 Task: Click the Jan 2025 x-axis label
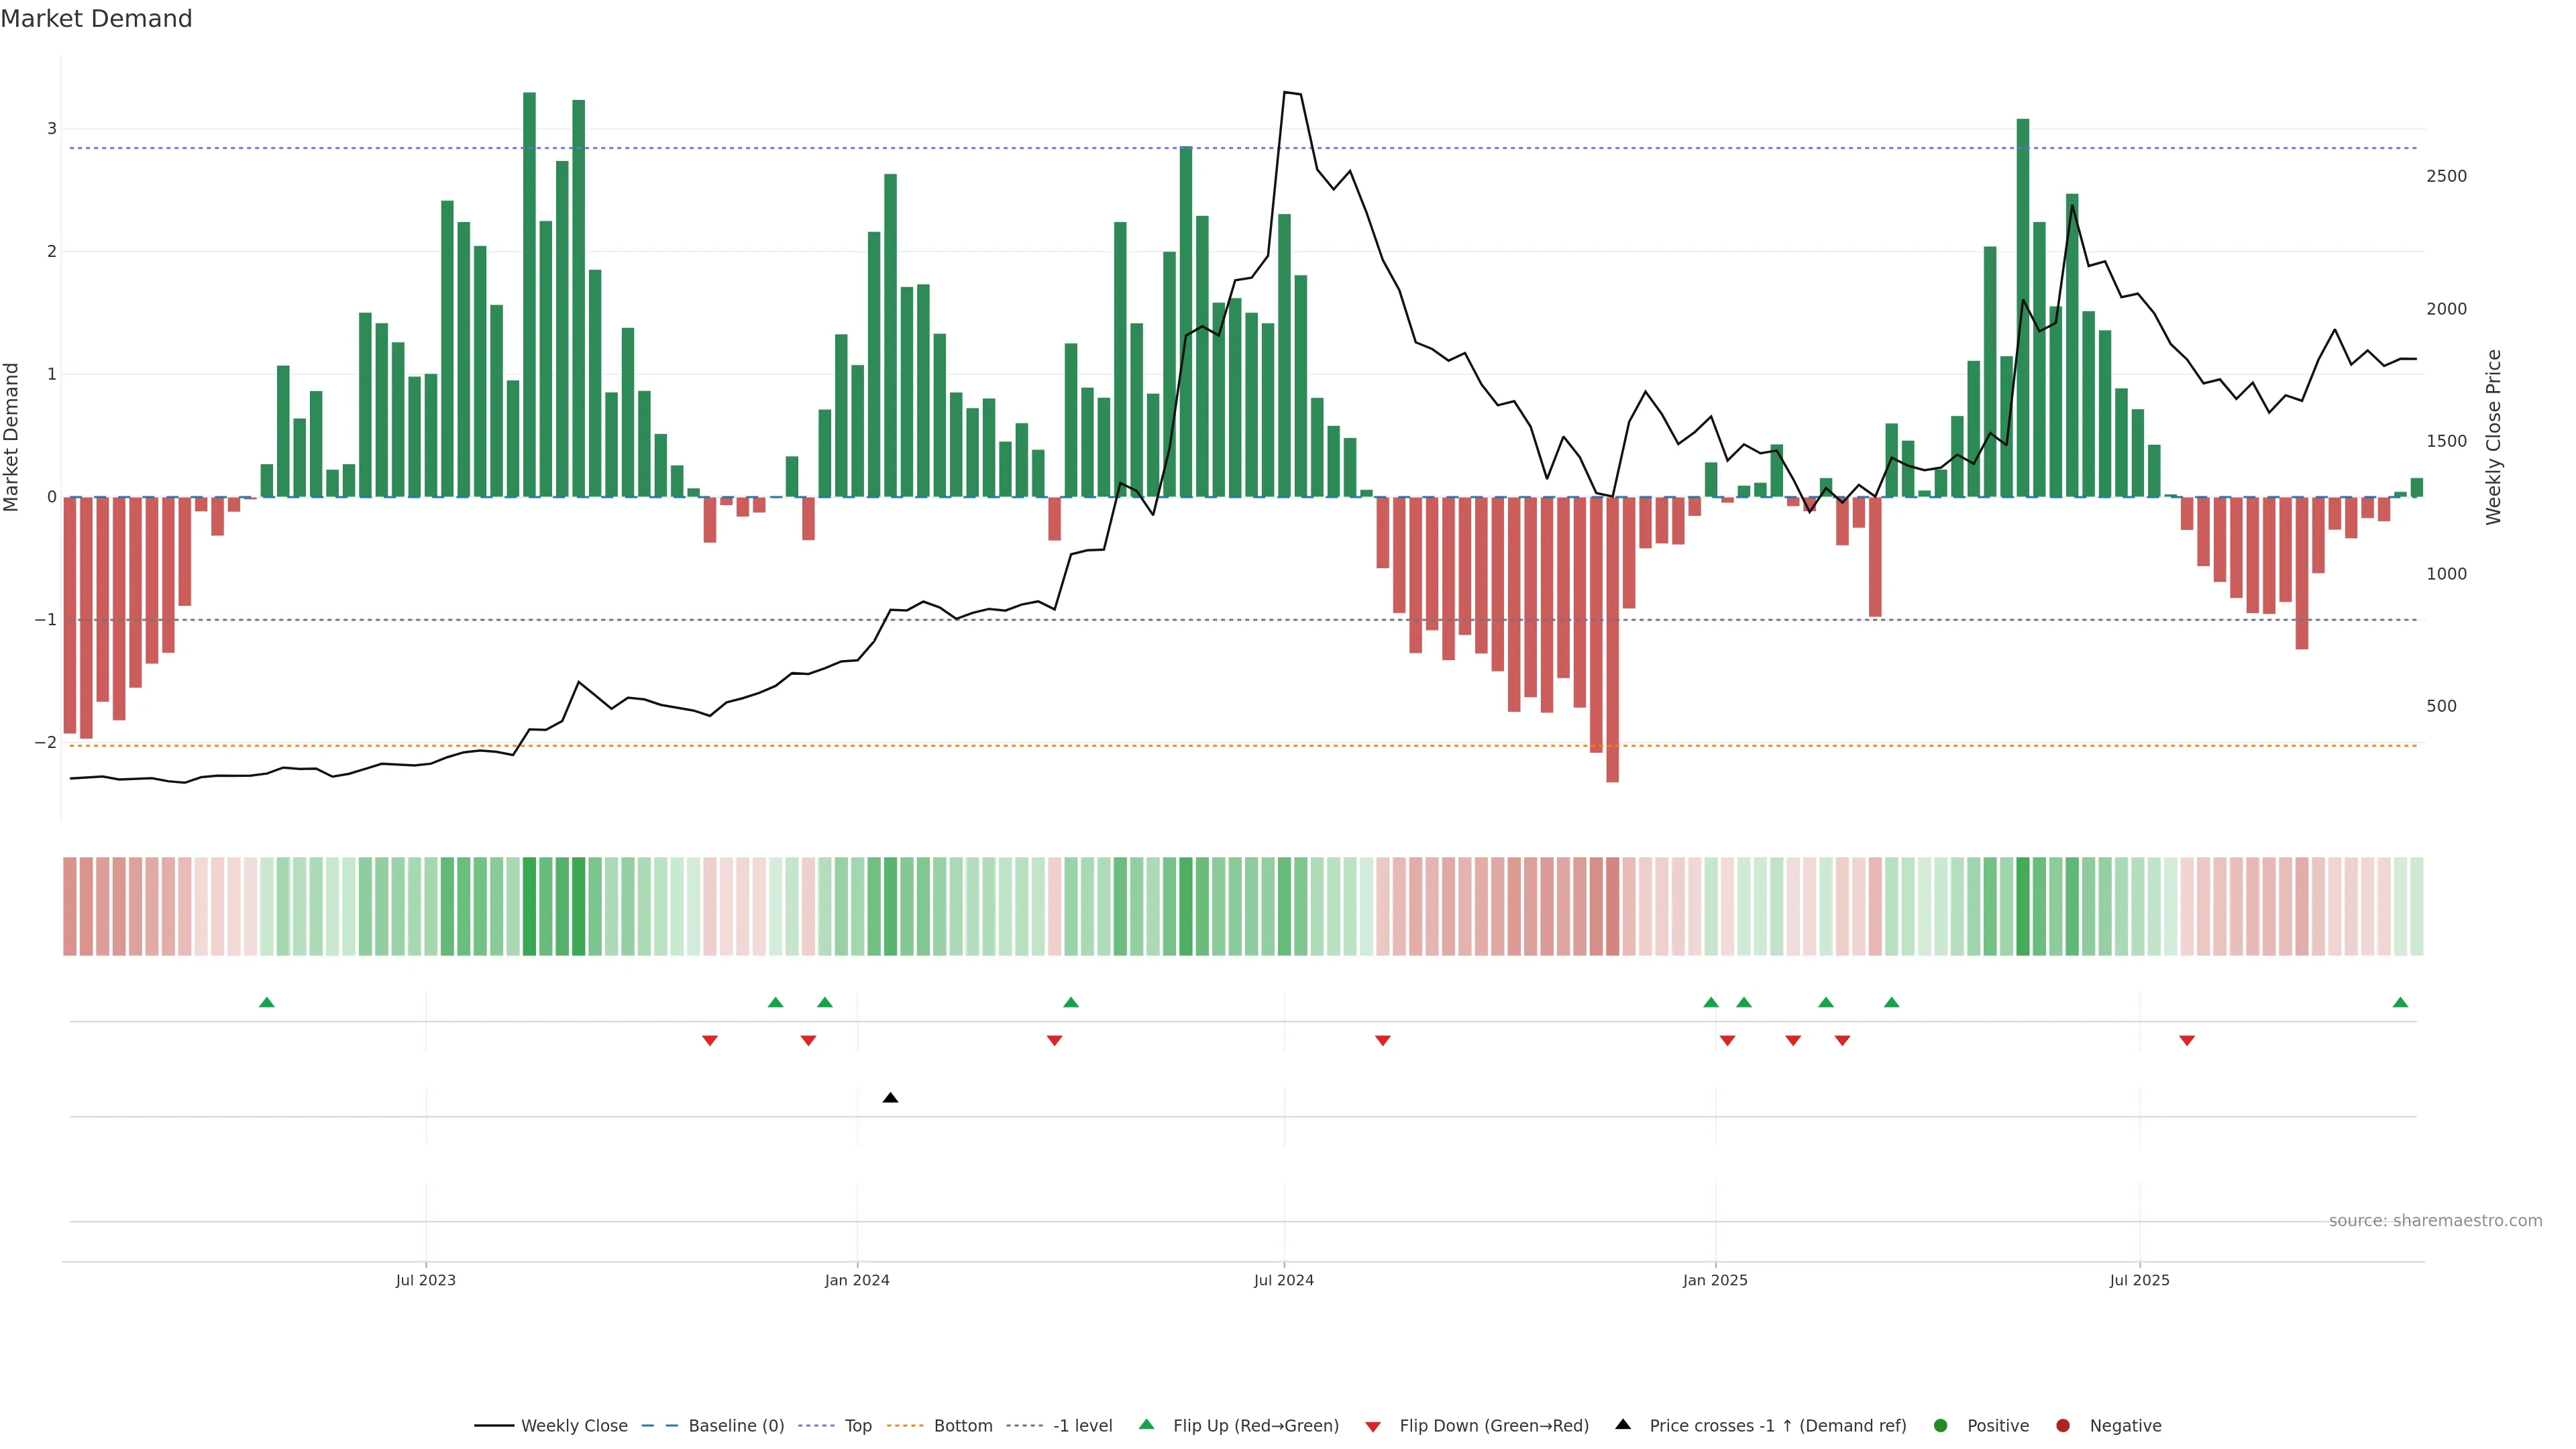1715,1280
